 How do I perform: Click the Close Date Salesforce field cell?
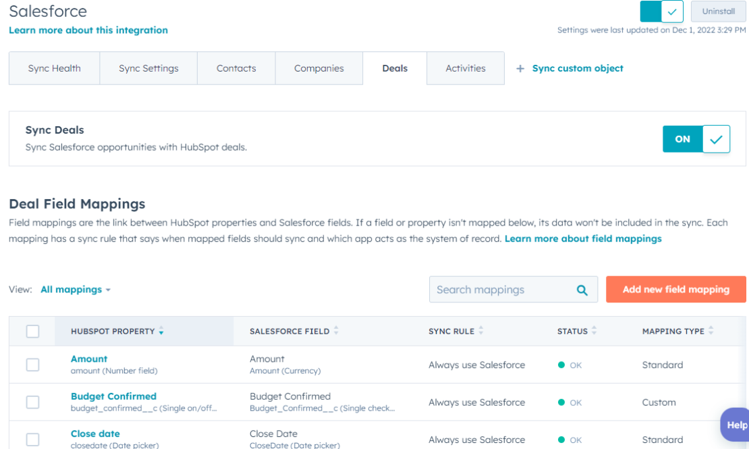[x=294, y=439]
